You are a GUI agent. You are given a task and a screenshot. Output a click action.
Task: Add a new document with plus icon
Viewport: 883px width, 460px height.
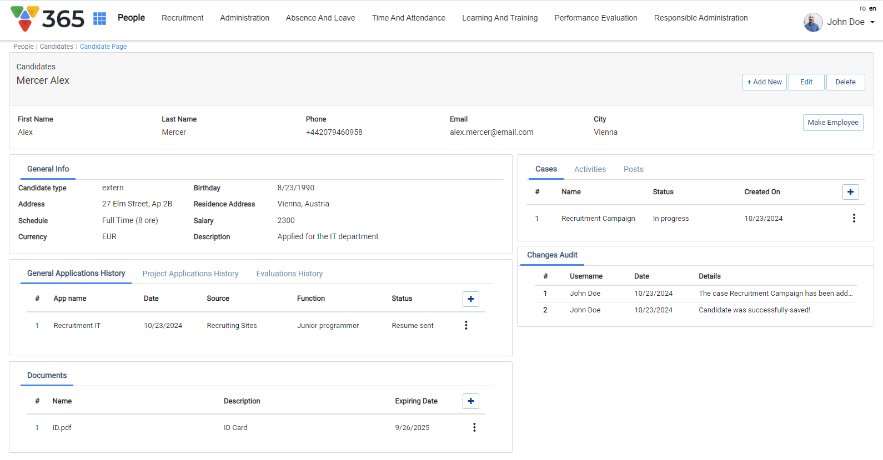tap(470, 401)
